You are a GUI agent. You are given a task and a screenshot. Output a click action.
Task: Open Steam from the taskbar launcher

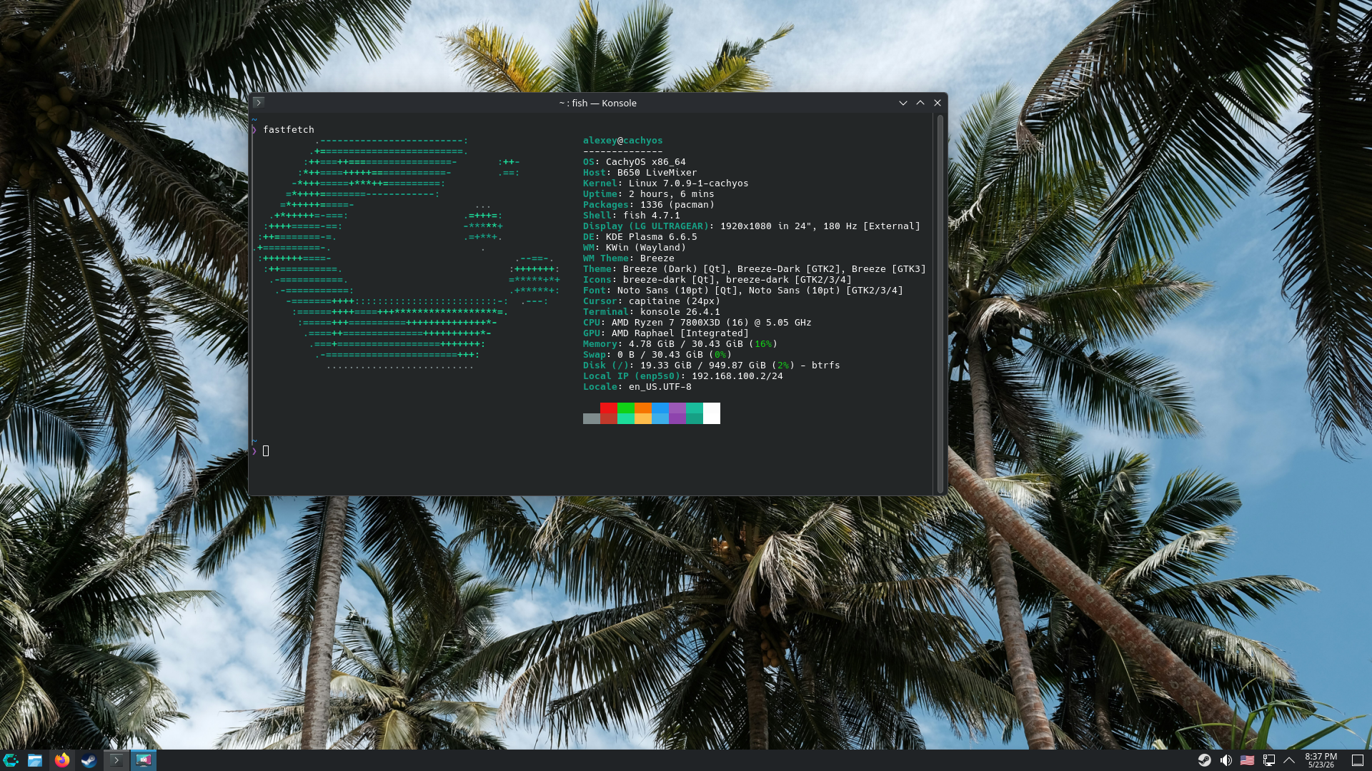[x=89, y=760]
